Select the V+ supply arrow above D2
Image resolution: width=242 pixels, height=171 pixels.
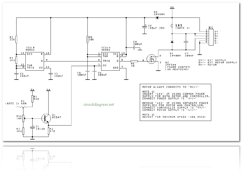pos(172,8)
